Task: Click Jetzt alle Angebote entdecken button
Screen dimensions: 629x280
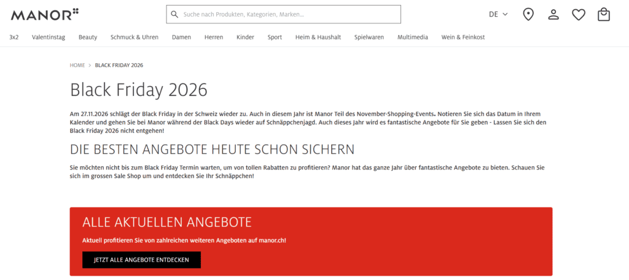Action: pyautogui.click(x=142, y=260)
